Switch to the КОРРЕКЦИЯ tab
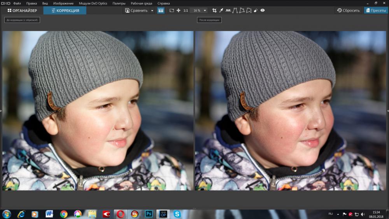This screenshot has width=389, height=219. 65,11
